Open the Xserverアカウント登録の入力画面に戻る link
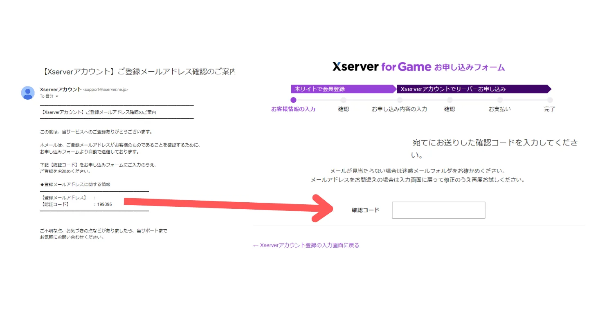This screenshot has height=331, width=589. (306, 245)
